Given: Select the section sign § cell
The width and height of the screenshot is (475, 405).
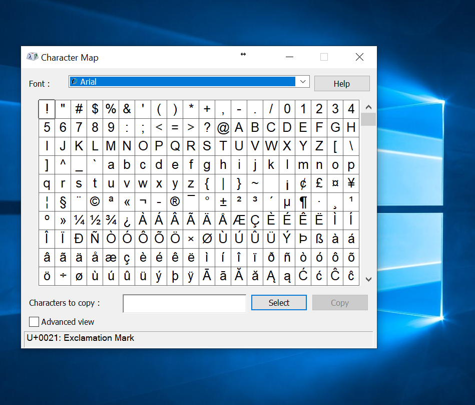Looking at the screenshot, I should [63, 201].
